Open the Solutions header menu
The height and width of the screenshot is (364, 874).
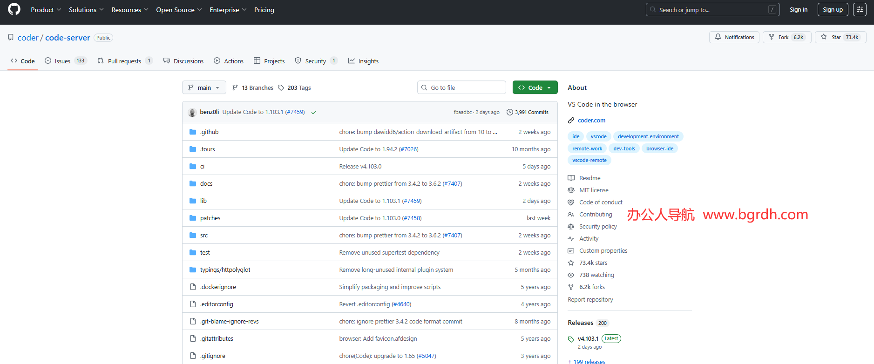click(86, 10)
